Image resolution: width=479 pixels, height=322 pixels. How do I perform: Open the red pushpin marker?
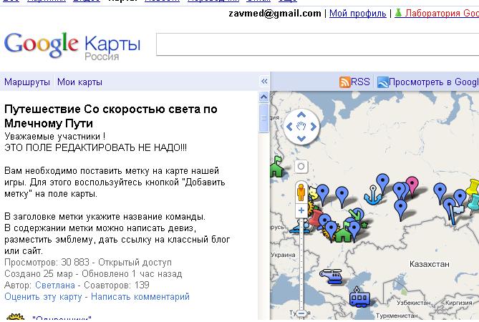click(316, 219)
